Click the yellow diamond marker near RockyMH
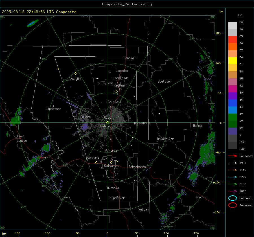 coord(75,74)
